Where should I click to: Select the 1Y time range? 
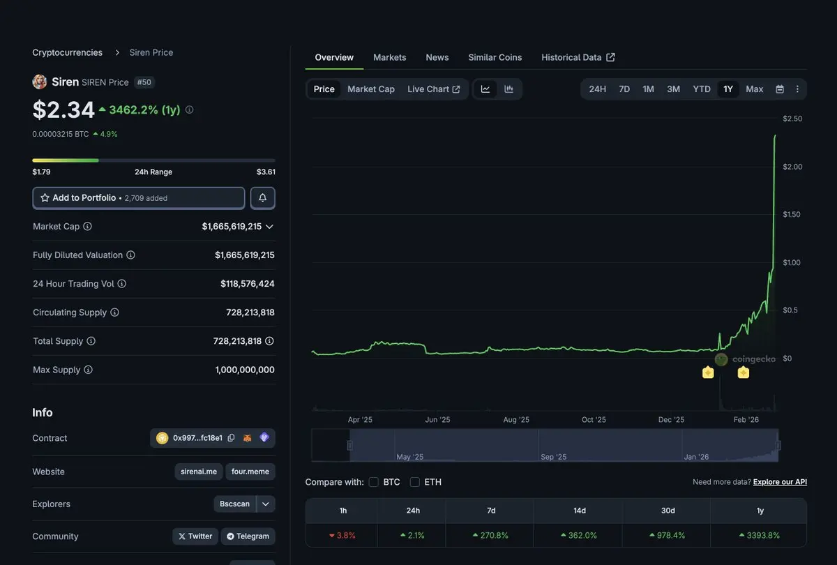tap(728, 89)
